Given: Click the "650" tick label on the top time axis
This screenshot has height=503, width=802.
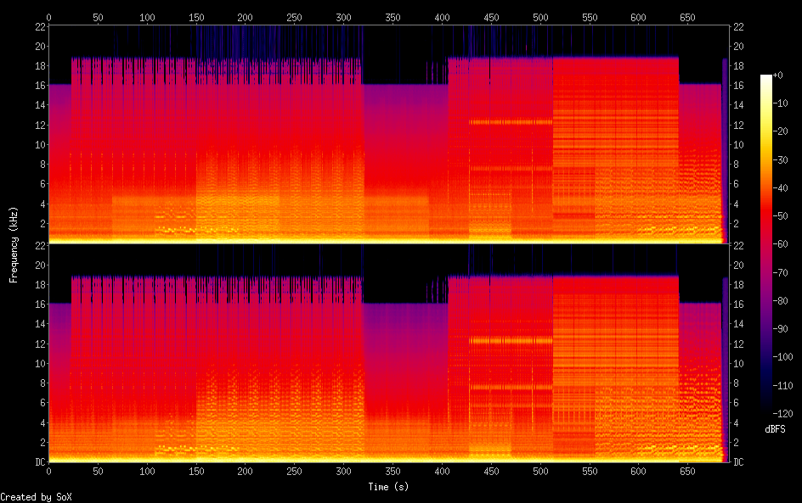Looking at the screenshot, I should coord(687,17).
